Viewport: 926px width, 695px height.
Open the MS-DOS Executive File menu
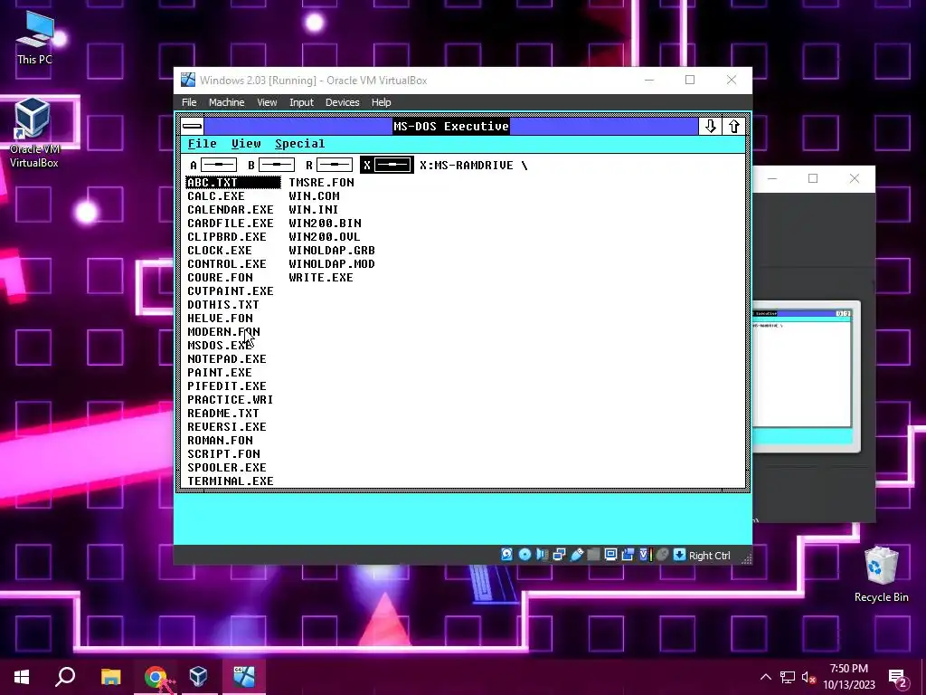point(202,144)
